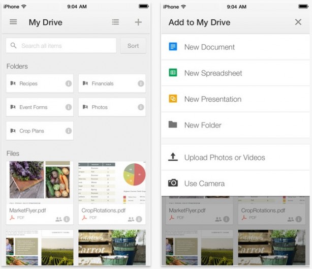Click the My Drive title
The width and height of the screenshot is (312, 269).
46,22
